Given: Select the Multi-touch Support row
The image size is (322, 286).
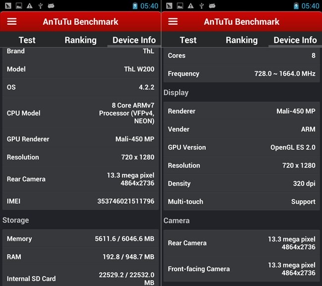Looking at the screenshot, I should [241, 202].
